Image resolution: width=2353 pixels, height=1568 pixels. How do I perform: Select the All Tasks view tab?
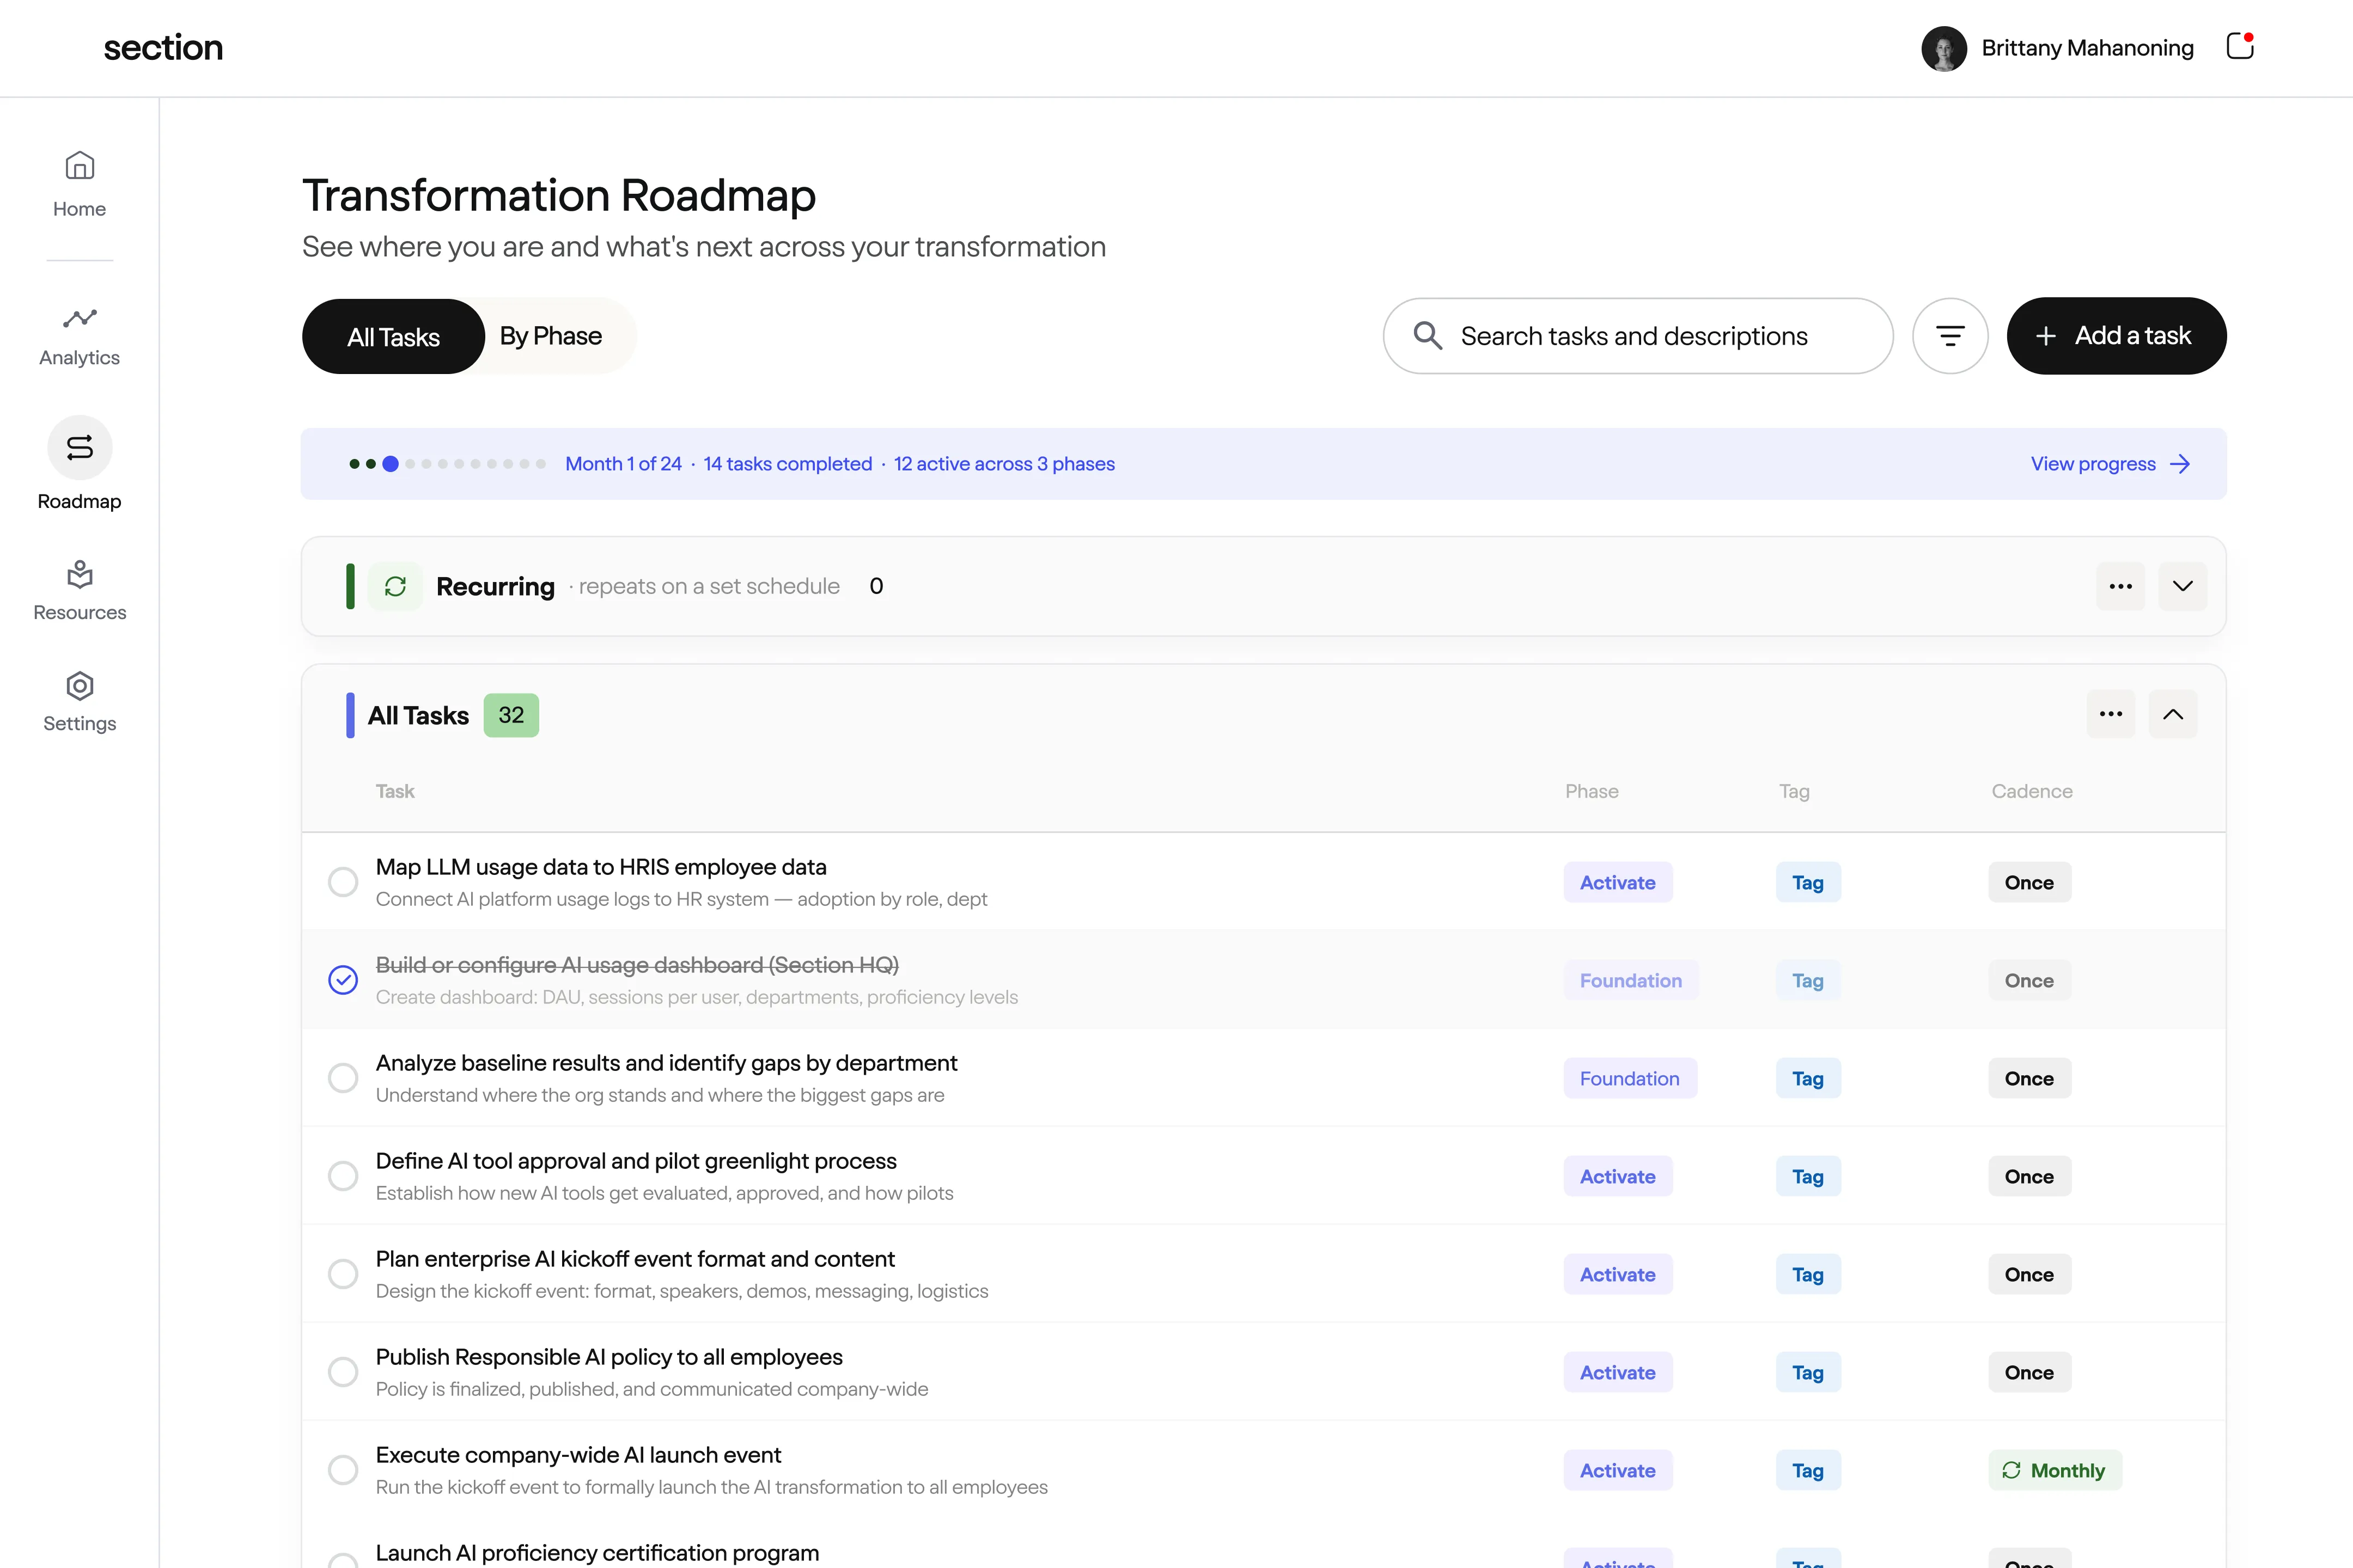tap(392, 336)
